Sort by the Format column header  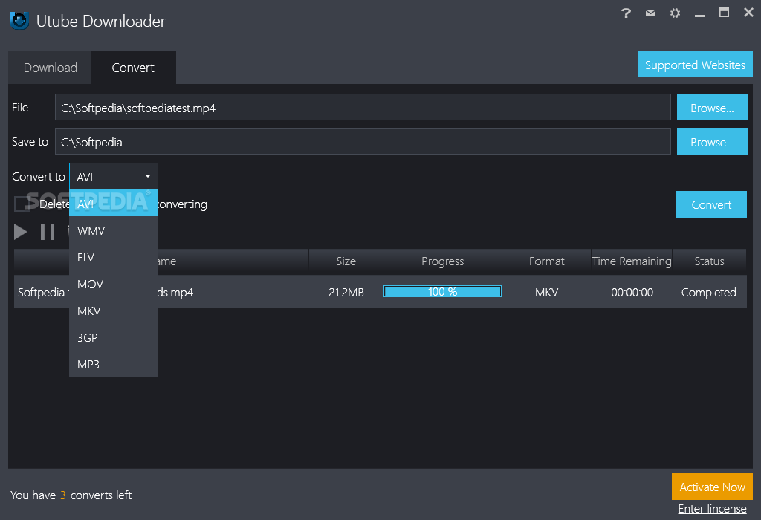click(546, 261)
